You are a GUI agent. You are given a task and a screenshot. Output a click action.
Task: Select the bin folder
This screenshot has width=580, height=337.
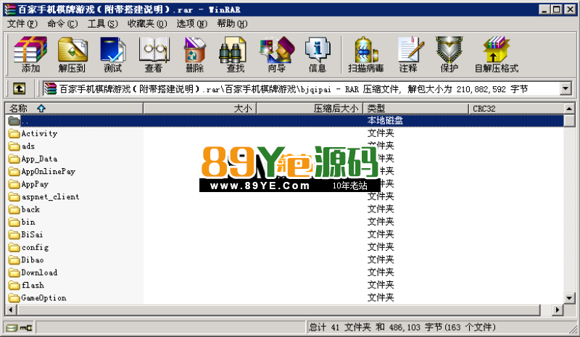tap(22, 222)
